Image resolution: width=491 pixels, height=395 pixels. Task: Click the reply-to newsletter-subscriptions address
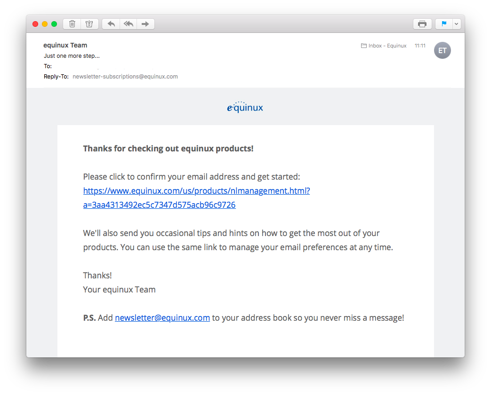125,77
